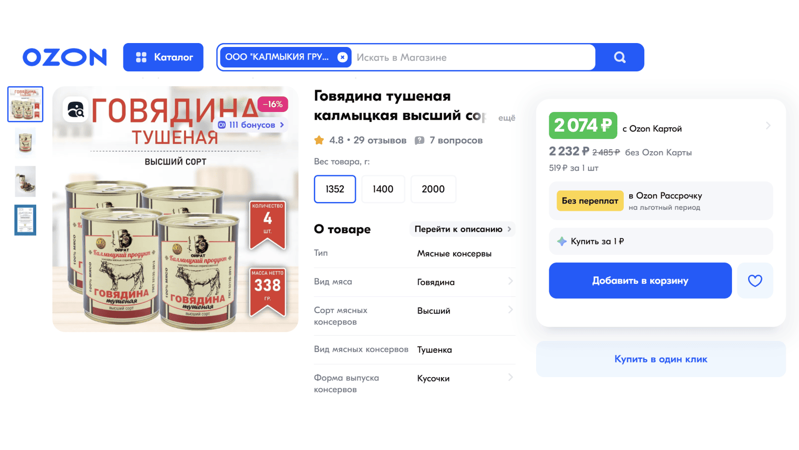Image resolution: width=799 pixels, height=450 pixels.
Task: Add product to favorites with heart icon
Action: [755, 281]
